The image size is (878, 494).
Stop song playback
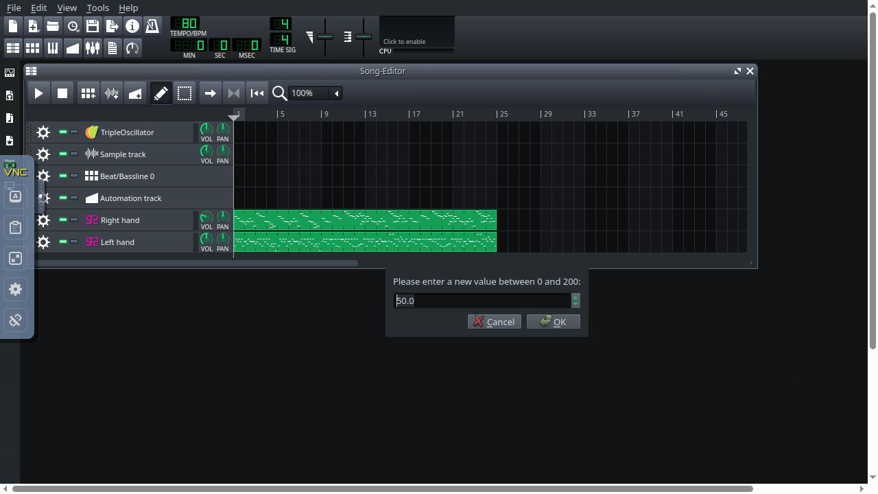(x=62, y=93)
